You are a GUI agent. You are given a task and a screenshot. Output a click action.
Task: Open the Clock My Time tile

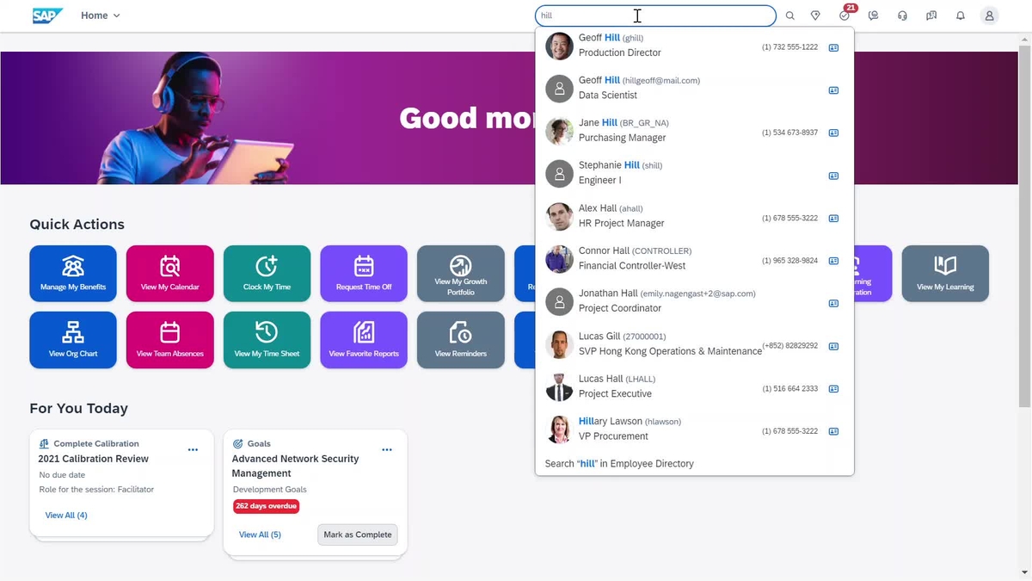coord(267,274)
